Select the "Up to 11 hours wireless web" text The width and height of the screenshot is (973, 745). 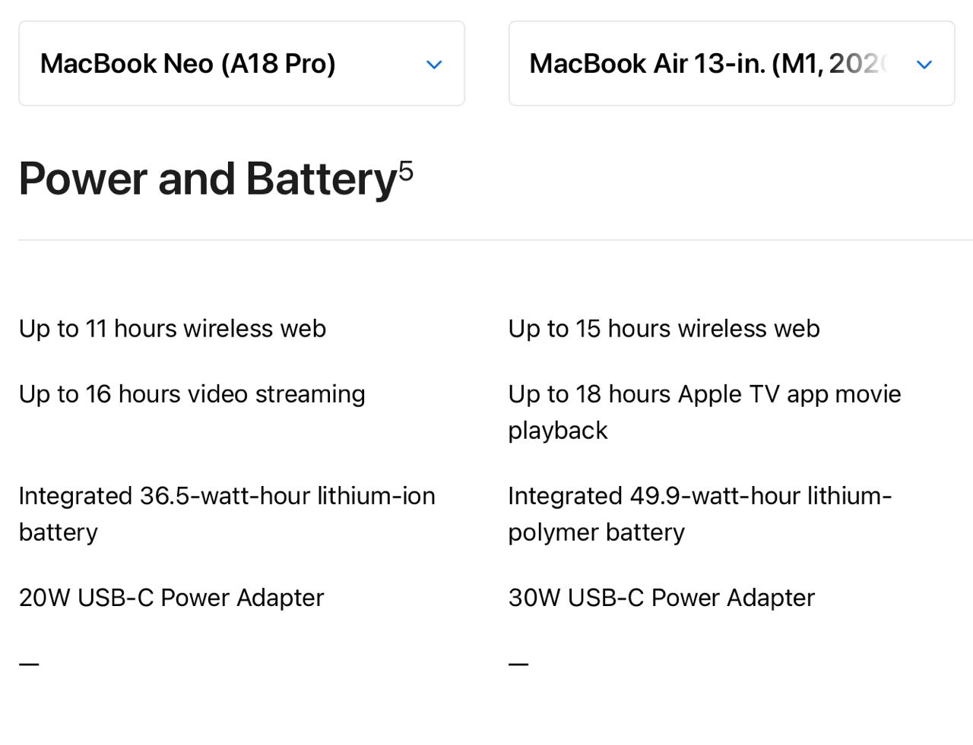pyautogui.click(x=173, y=329)
